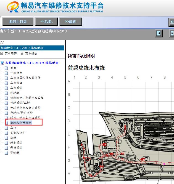Screen dimensions: 174x184
Task: Open the 车身金属构件和装饰件 section
Action: coord(25,78)
